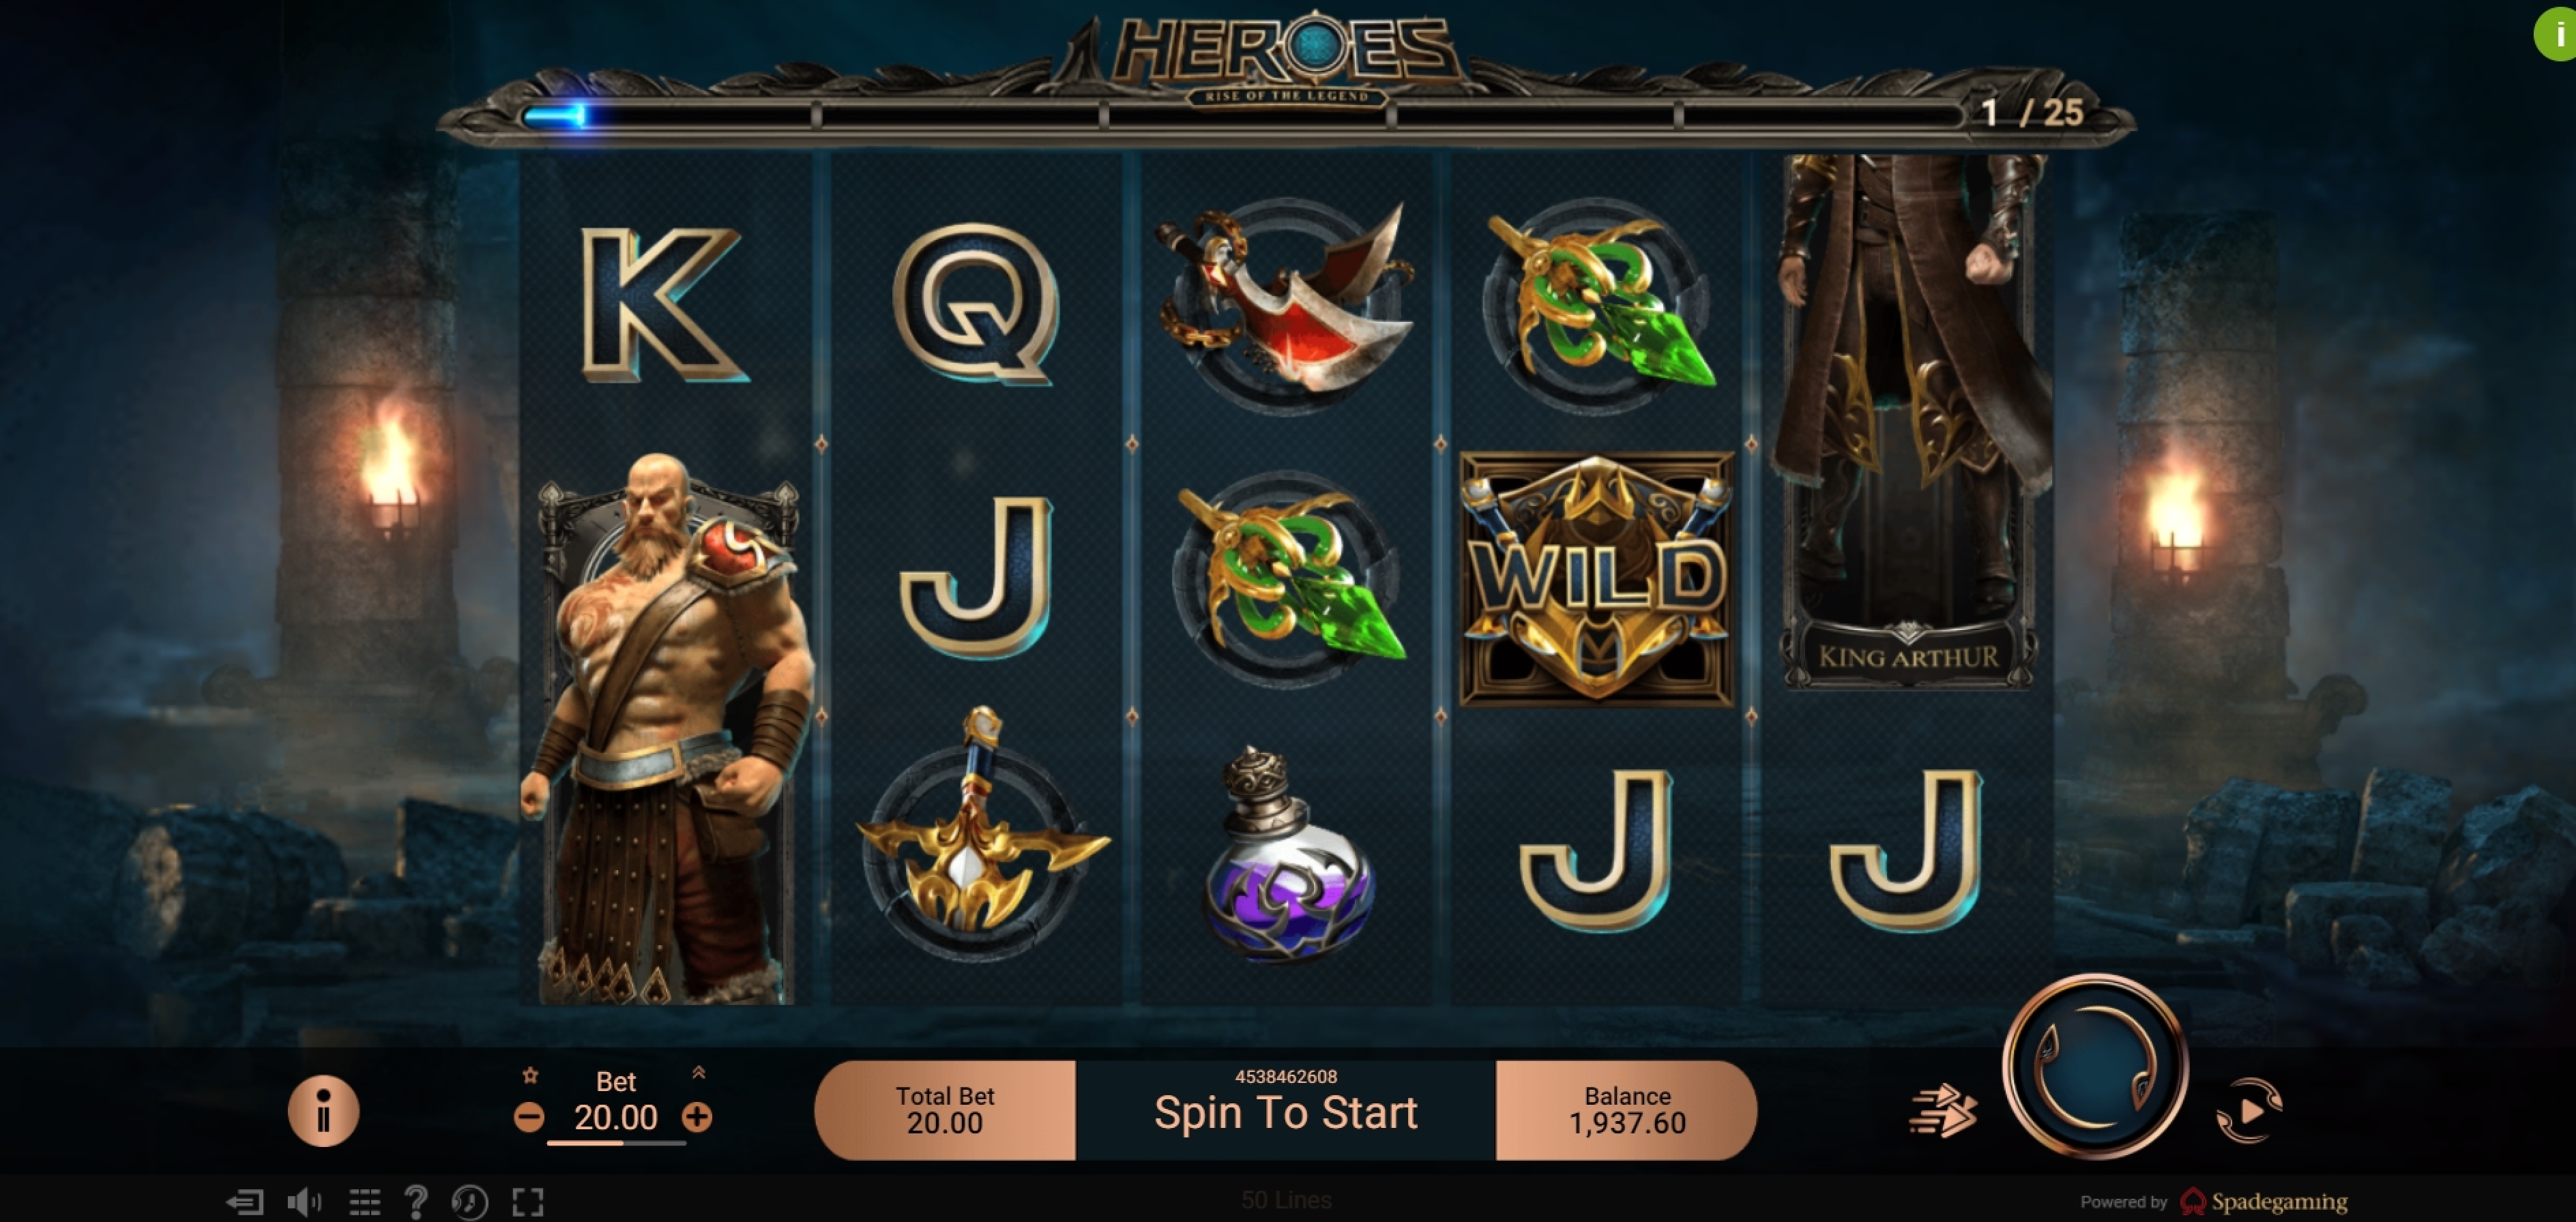Screen dimensions: 2576x1222
Task: Select the WILD symbol on reels
Action: click(1597, 578)
